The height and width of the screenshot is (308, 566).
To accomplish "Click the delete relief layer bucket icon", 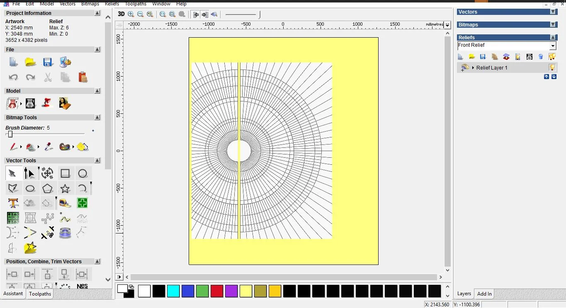I will [541, 57].
